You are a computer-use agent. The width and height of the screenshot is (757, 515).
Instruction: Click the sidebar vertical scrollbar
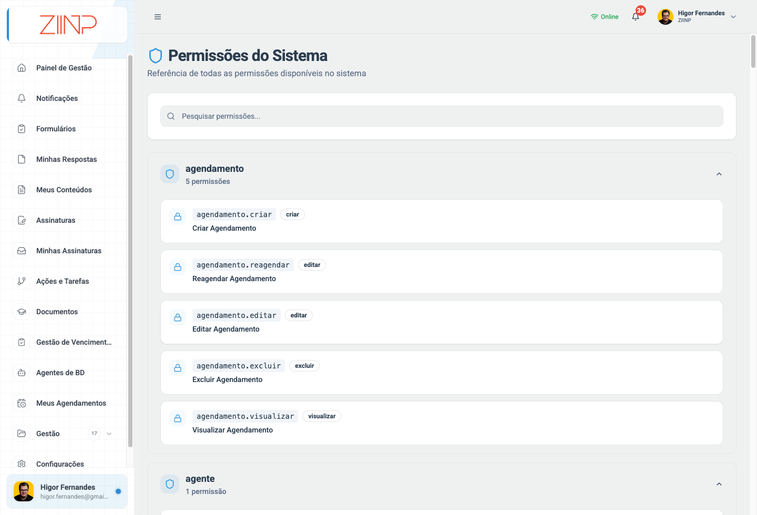click(130, 251)
